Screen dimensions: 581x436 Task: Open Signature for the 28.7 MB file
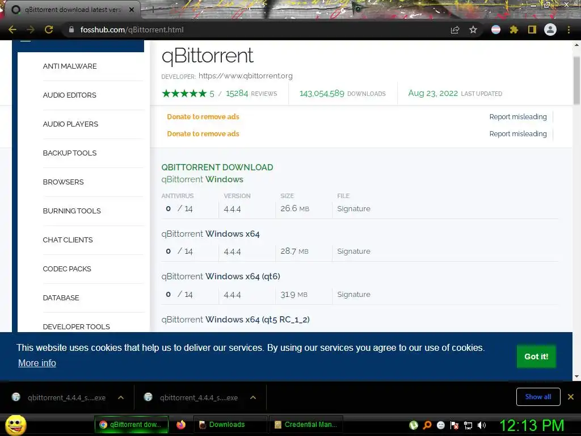(x=353, y=251)
